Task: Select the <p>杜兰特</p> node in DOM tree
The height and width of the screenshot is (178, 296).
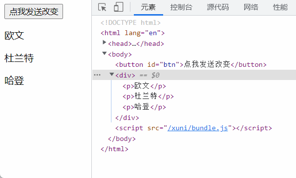Action: (x=148, y=97)
